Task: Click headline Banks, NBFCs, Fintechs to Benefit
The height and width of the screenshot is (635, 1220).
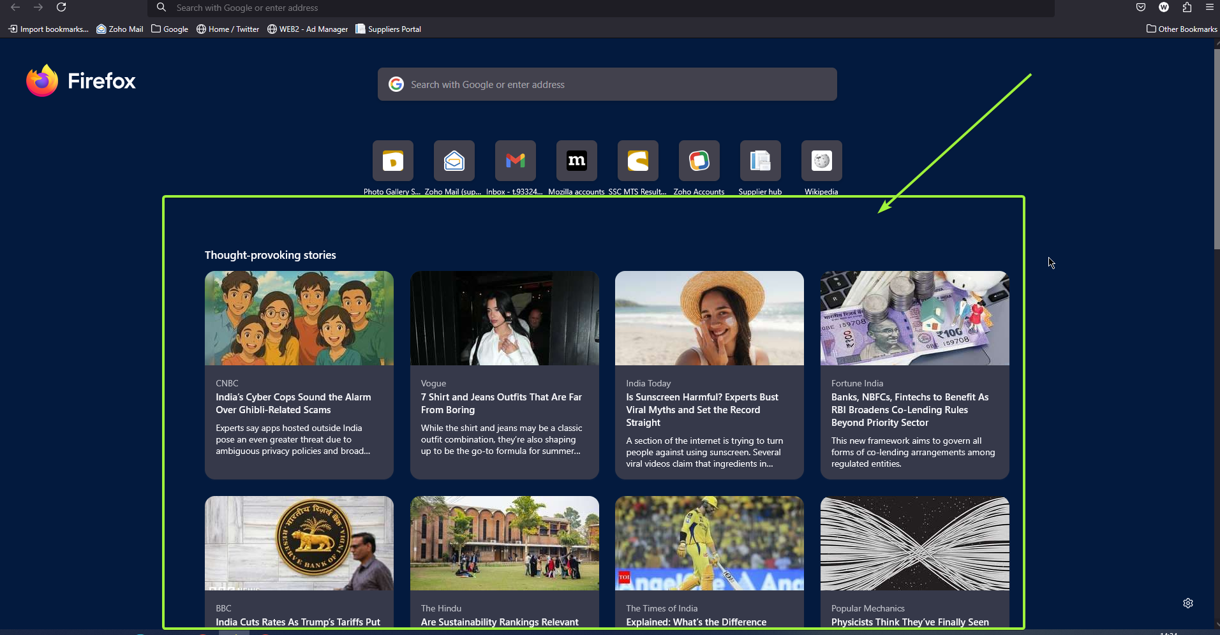Action: tap(910, 409)
